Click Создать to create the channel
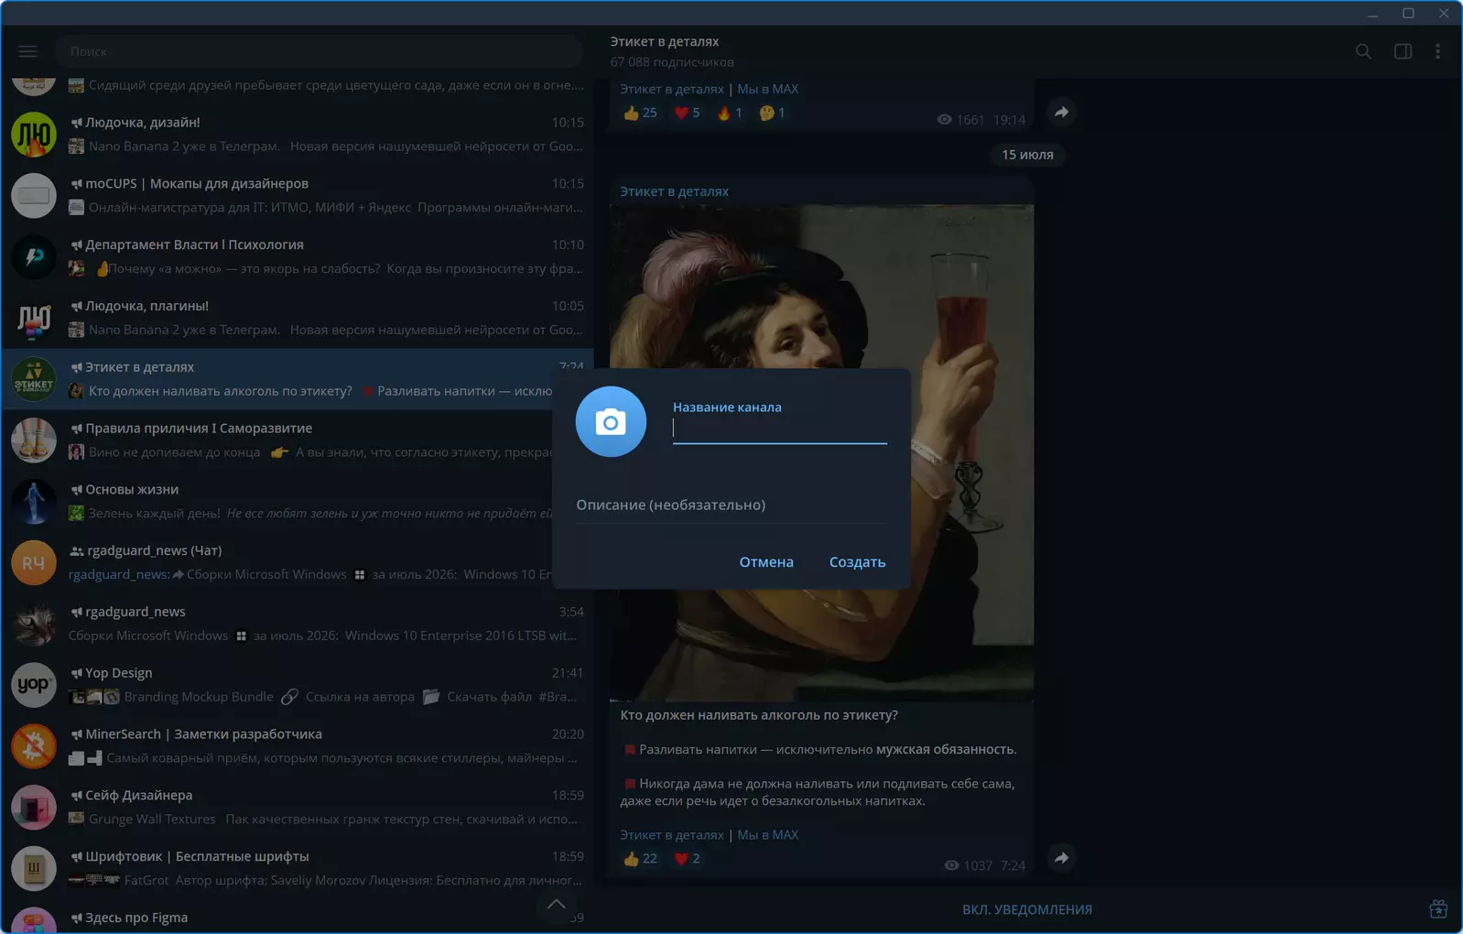The width and height of the screenshot is (1463, 934). point(857,561)
